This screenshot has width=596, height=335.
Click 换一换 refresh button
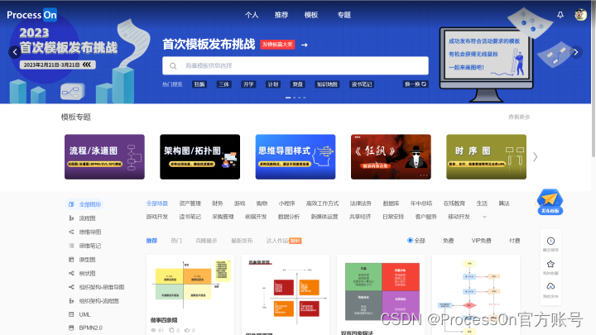(x=416, y=84)
